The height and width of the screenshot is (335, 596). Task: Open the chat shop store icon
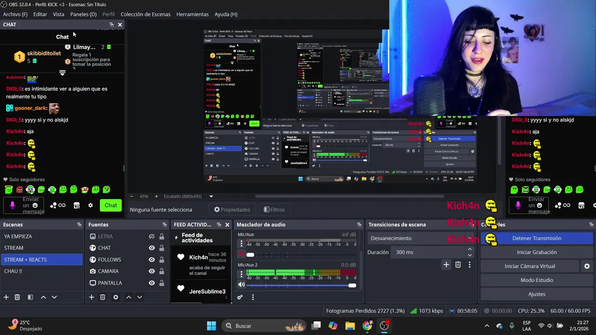tap(77, 205)
